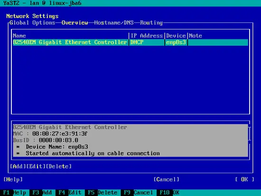Click the [Help] button
The width and height of the screenshot is (261, 196).
coord(13,179)
